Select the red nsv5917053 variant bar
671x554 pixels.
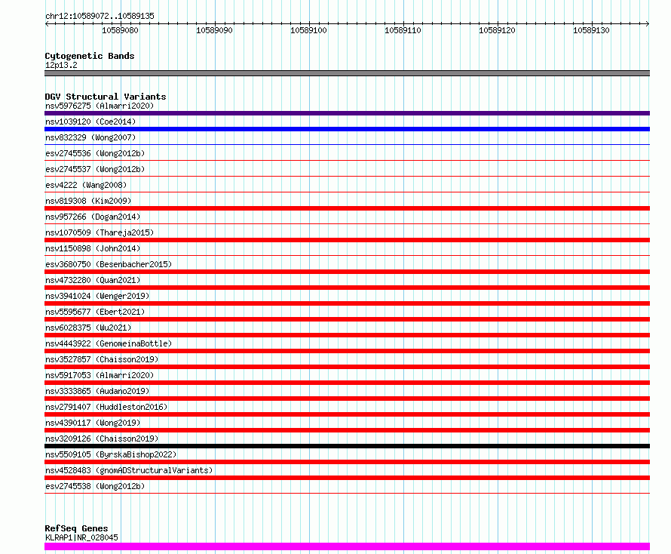347,383
